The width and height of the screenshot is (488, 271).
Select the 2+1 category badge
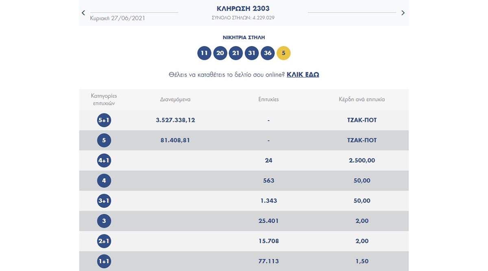pyautogui.click(x=104, y=241)
